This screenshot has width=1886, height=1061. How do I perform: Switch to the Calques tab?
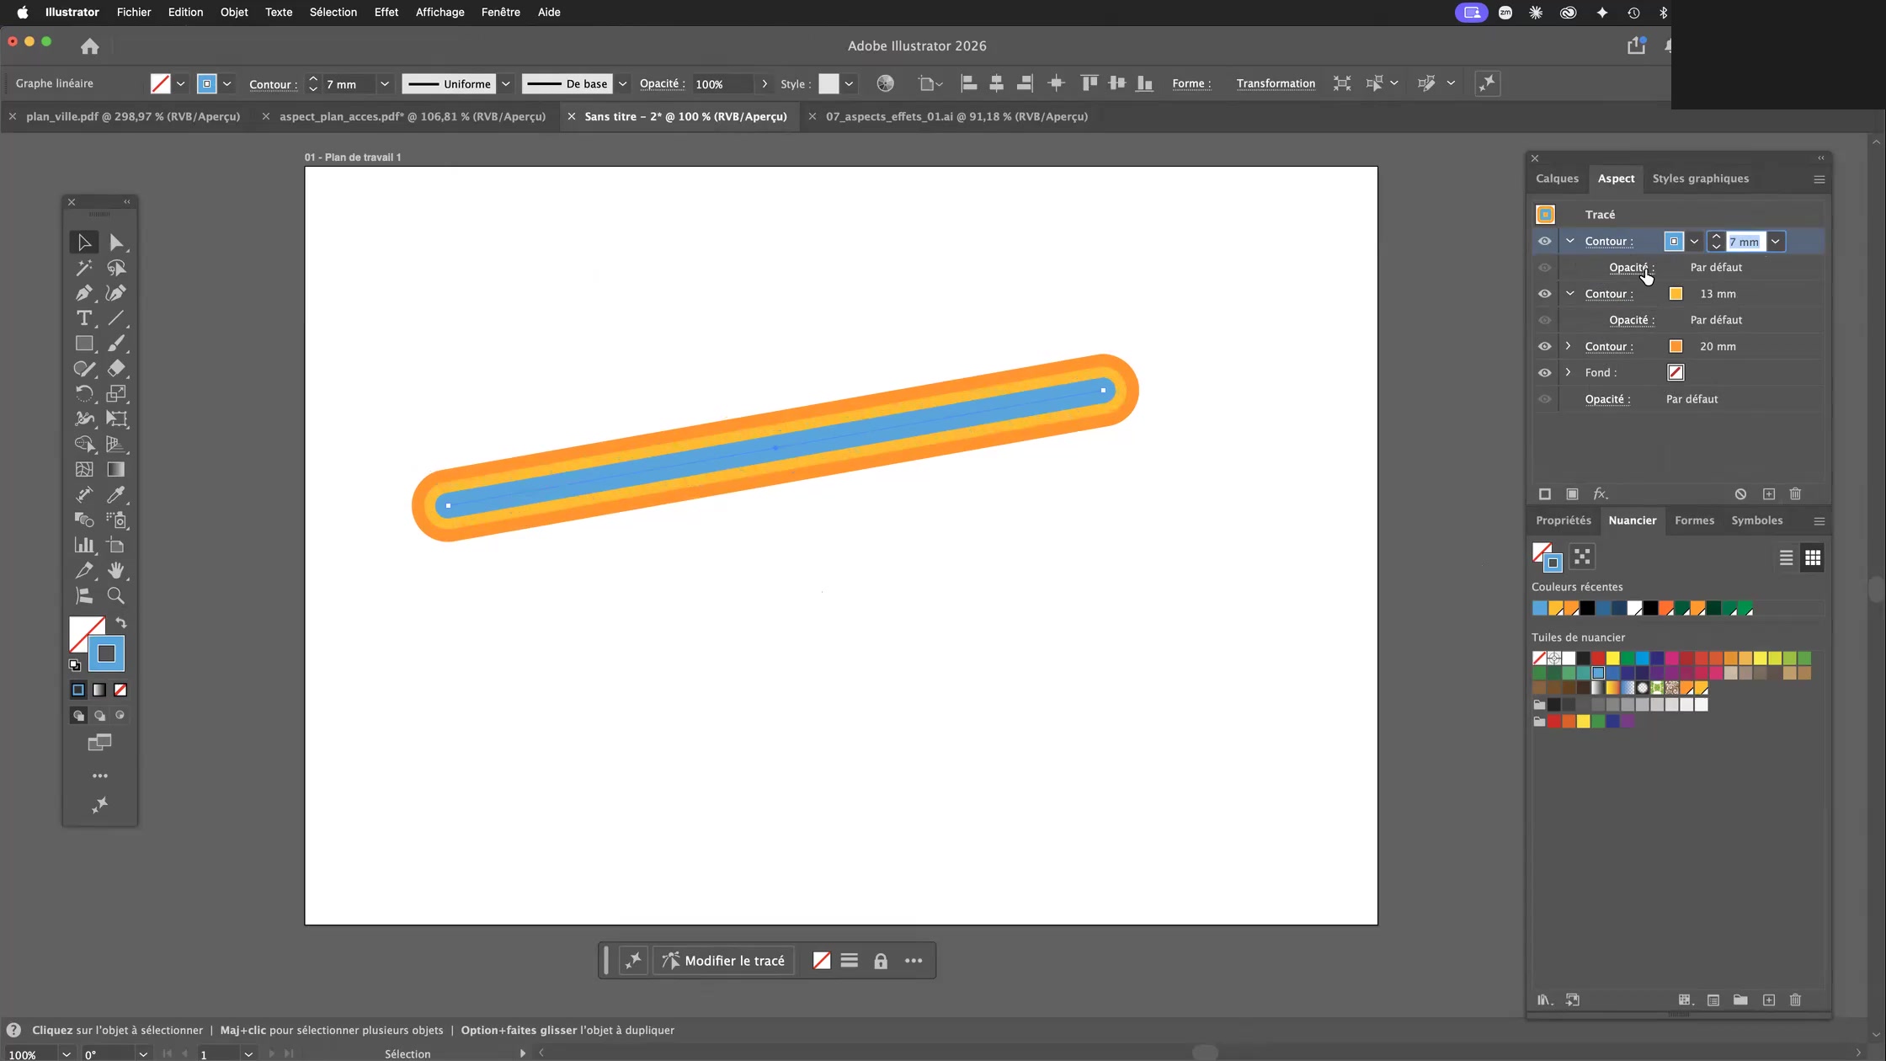click(x=1557, y=179)
